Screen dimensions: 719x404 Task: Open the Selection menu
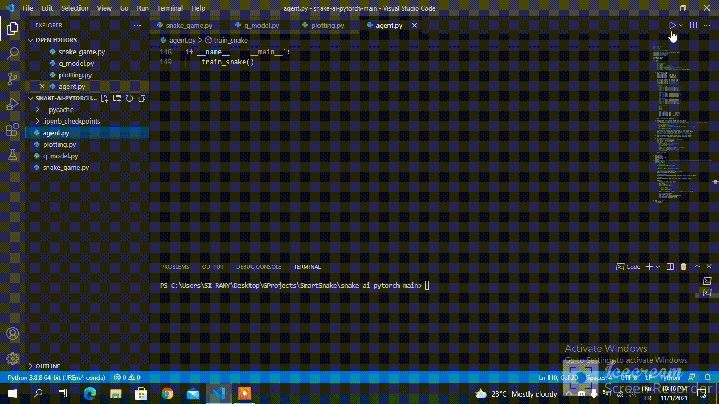(75, 8)
